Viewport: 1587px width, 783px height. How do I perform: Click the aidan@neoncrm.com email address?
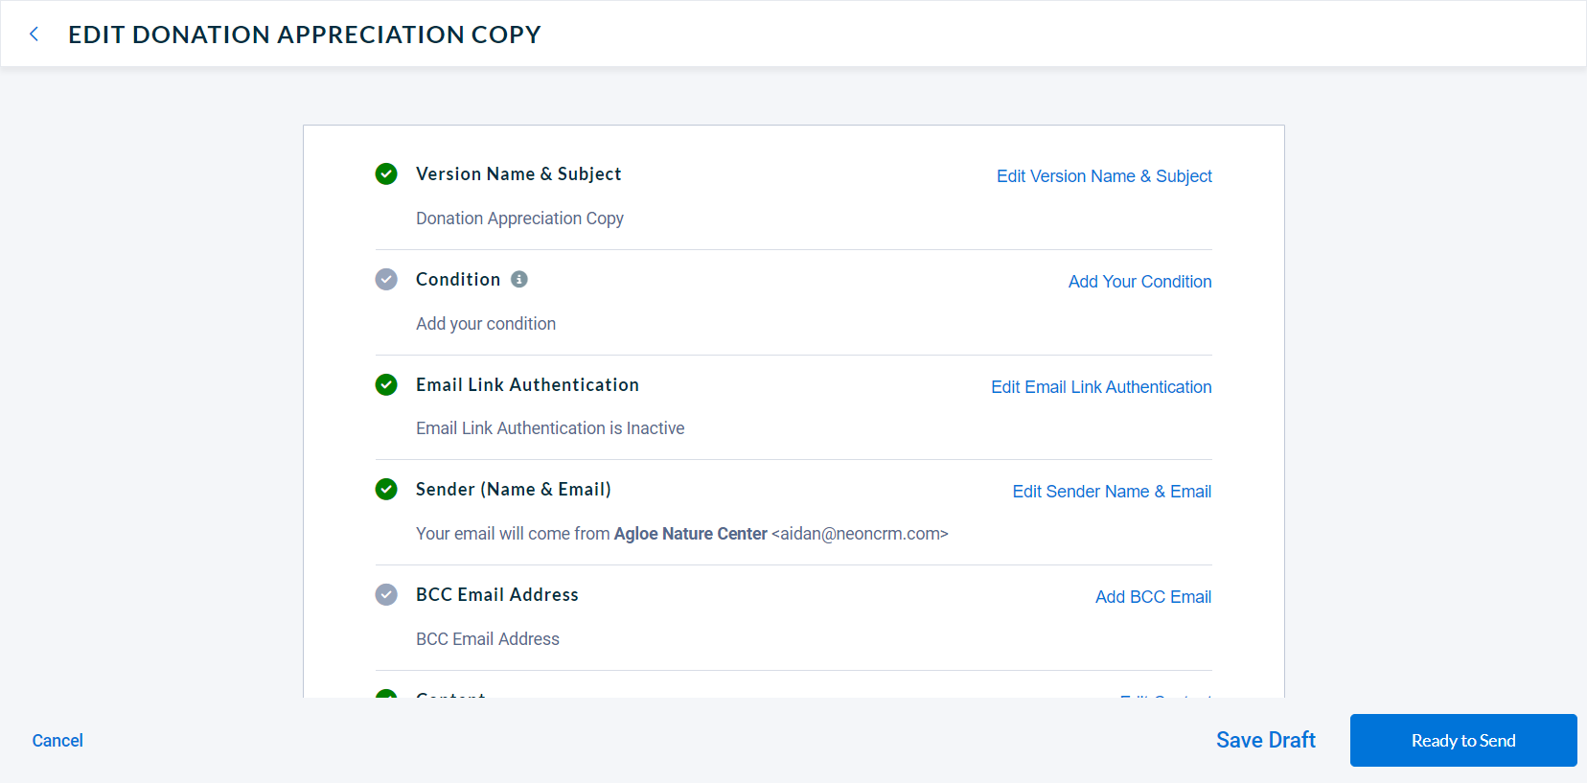[x=860, y=534]
